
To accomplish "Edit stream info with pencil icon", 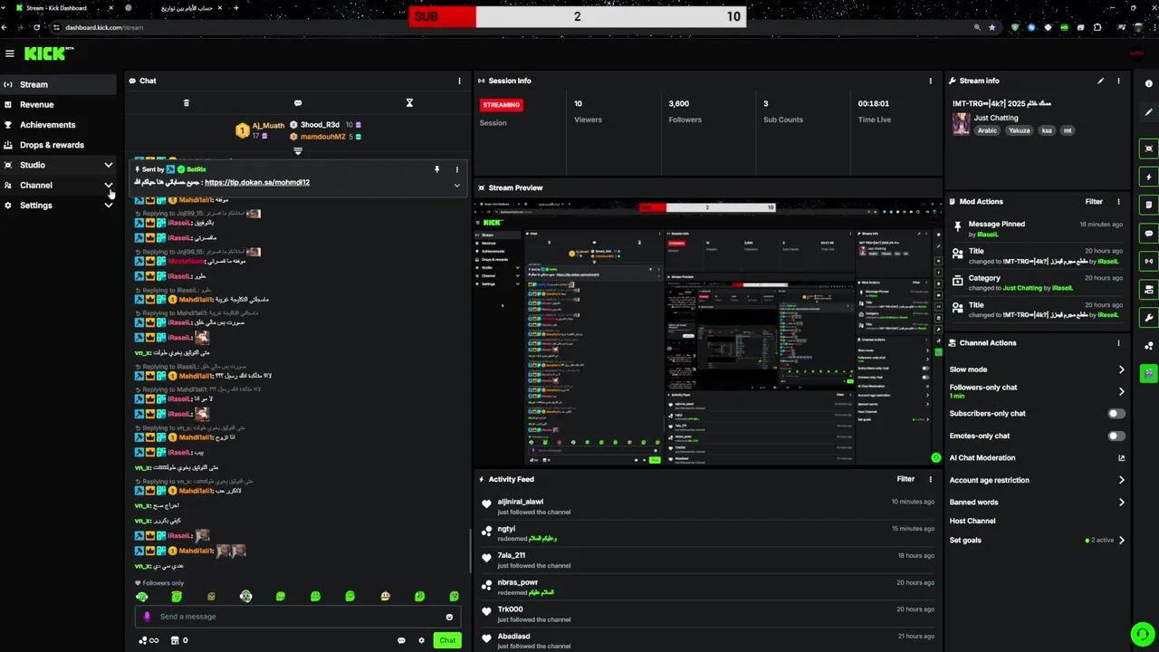I will [x=1101, y=81].
